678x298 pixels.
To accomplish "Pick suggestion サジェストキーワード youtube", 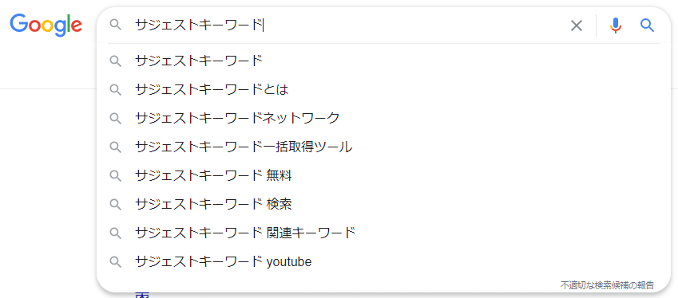I will [383, 261].
